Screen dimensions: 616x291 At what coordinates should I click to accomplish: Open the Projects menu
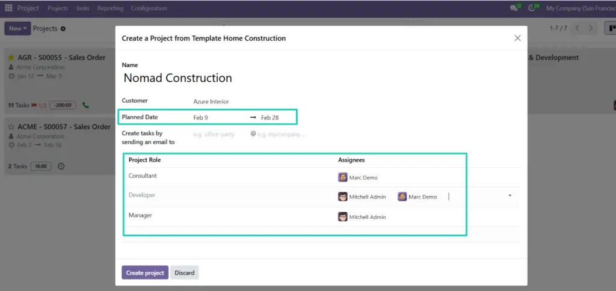pyautogui.click(x=58, y=8)
